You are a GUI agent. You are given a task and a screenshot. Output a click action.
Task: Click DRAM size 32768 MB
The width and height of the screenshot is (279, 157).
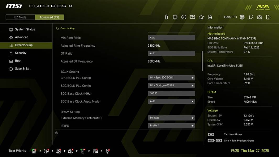(x=250, y=97)
